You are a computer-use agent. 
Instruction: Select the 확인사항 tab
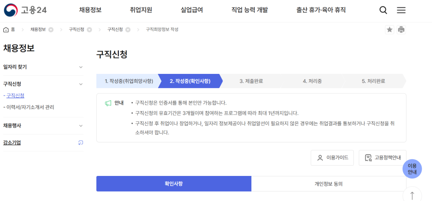tap(174, 184)
